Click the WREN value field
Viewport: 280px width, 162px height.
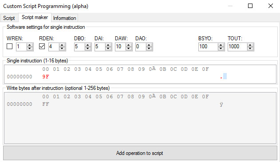tap(21, 46)
